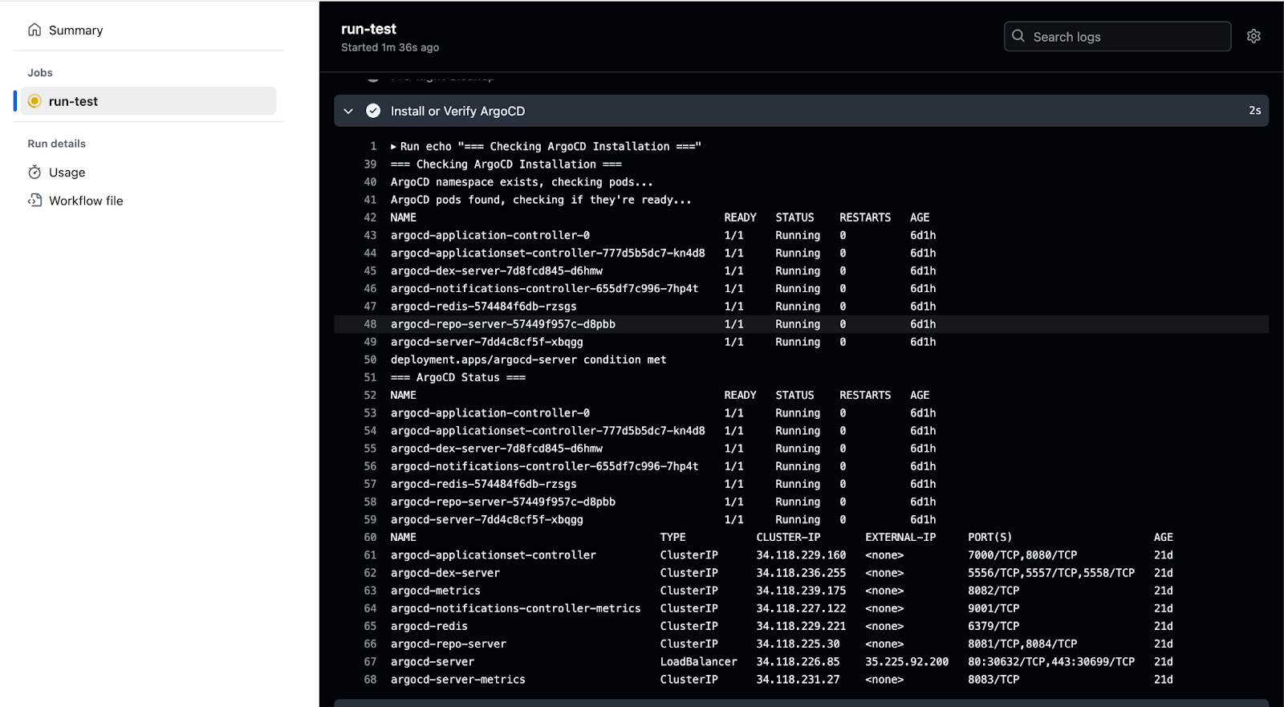The height and width of the screenshot is (707, 1284).
Task: Open the log settings gear menu
Action: [1254, 36]
